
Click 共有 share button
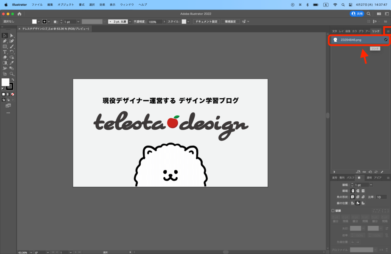(x=357, y=14)
